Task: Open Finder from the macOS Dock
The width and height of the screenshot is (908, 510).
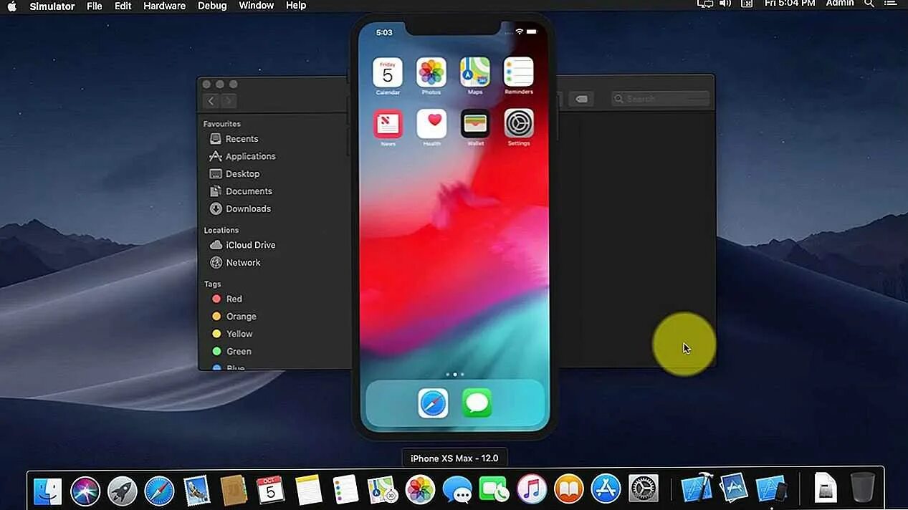Action: tap(48, 491)
